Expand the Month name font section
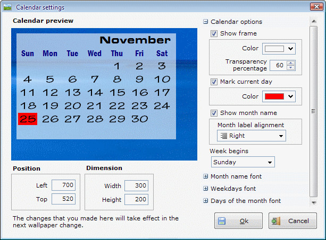Screen dimensions: 326x240 (x=205, y=176)
